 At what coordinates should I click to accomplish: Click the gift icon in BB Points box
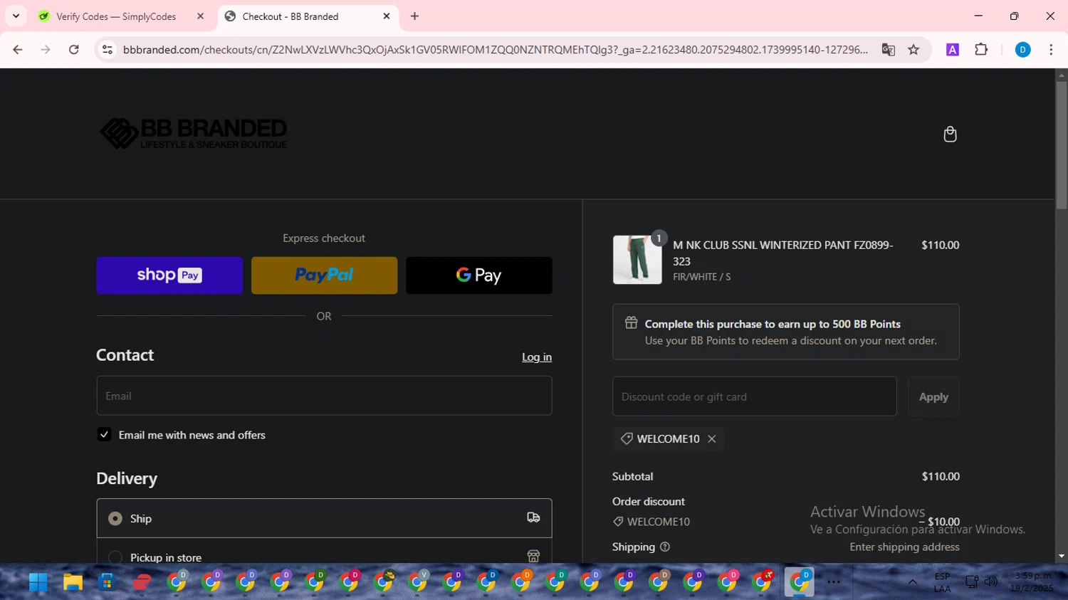click(631, 323)
